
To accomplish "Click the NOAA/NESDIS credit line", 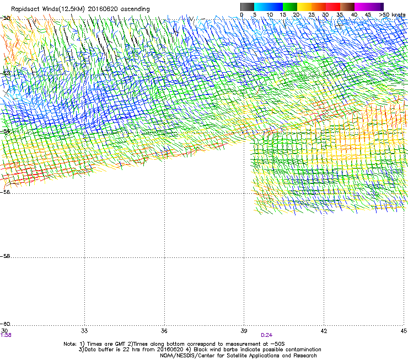I will tap(238, 356).
